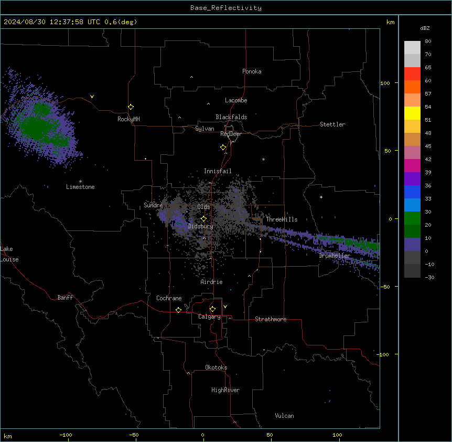The image size is (452, 442).
Task: Select the Okotoks city label
Action: 216,367
